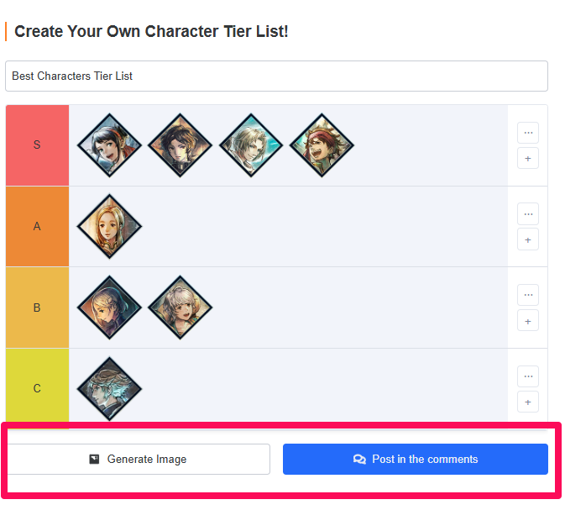Choose the second character in B tier
Viewport: 565px width, 510px height.
pos(180,308)
